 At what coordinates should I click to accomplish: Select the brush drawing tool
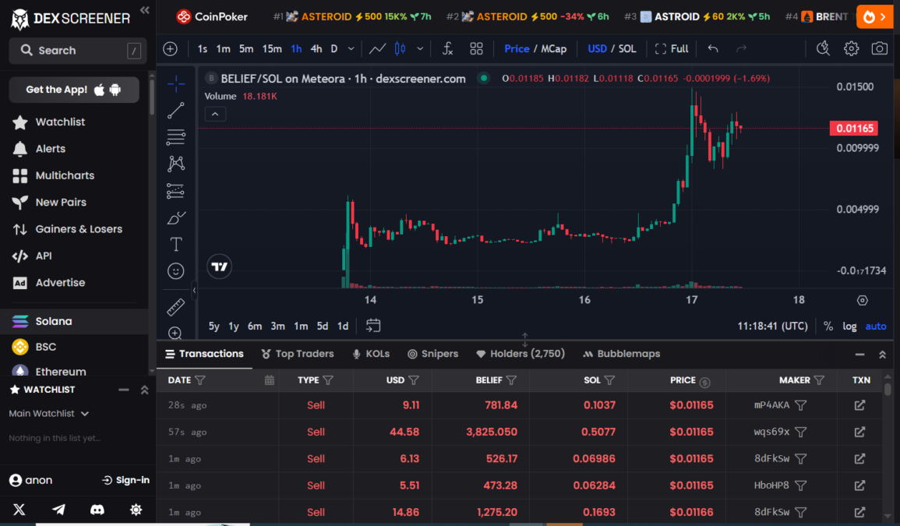tap(176, 217)
